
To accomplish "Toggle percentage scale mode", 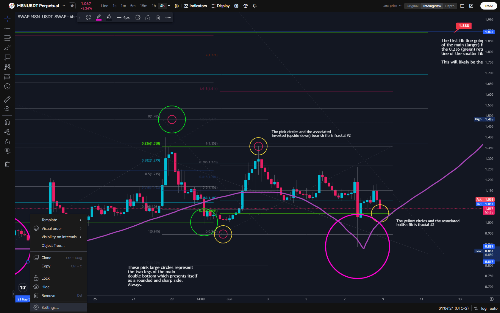I will coord(476,309).
